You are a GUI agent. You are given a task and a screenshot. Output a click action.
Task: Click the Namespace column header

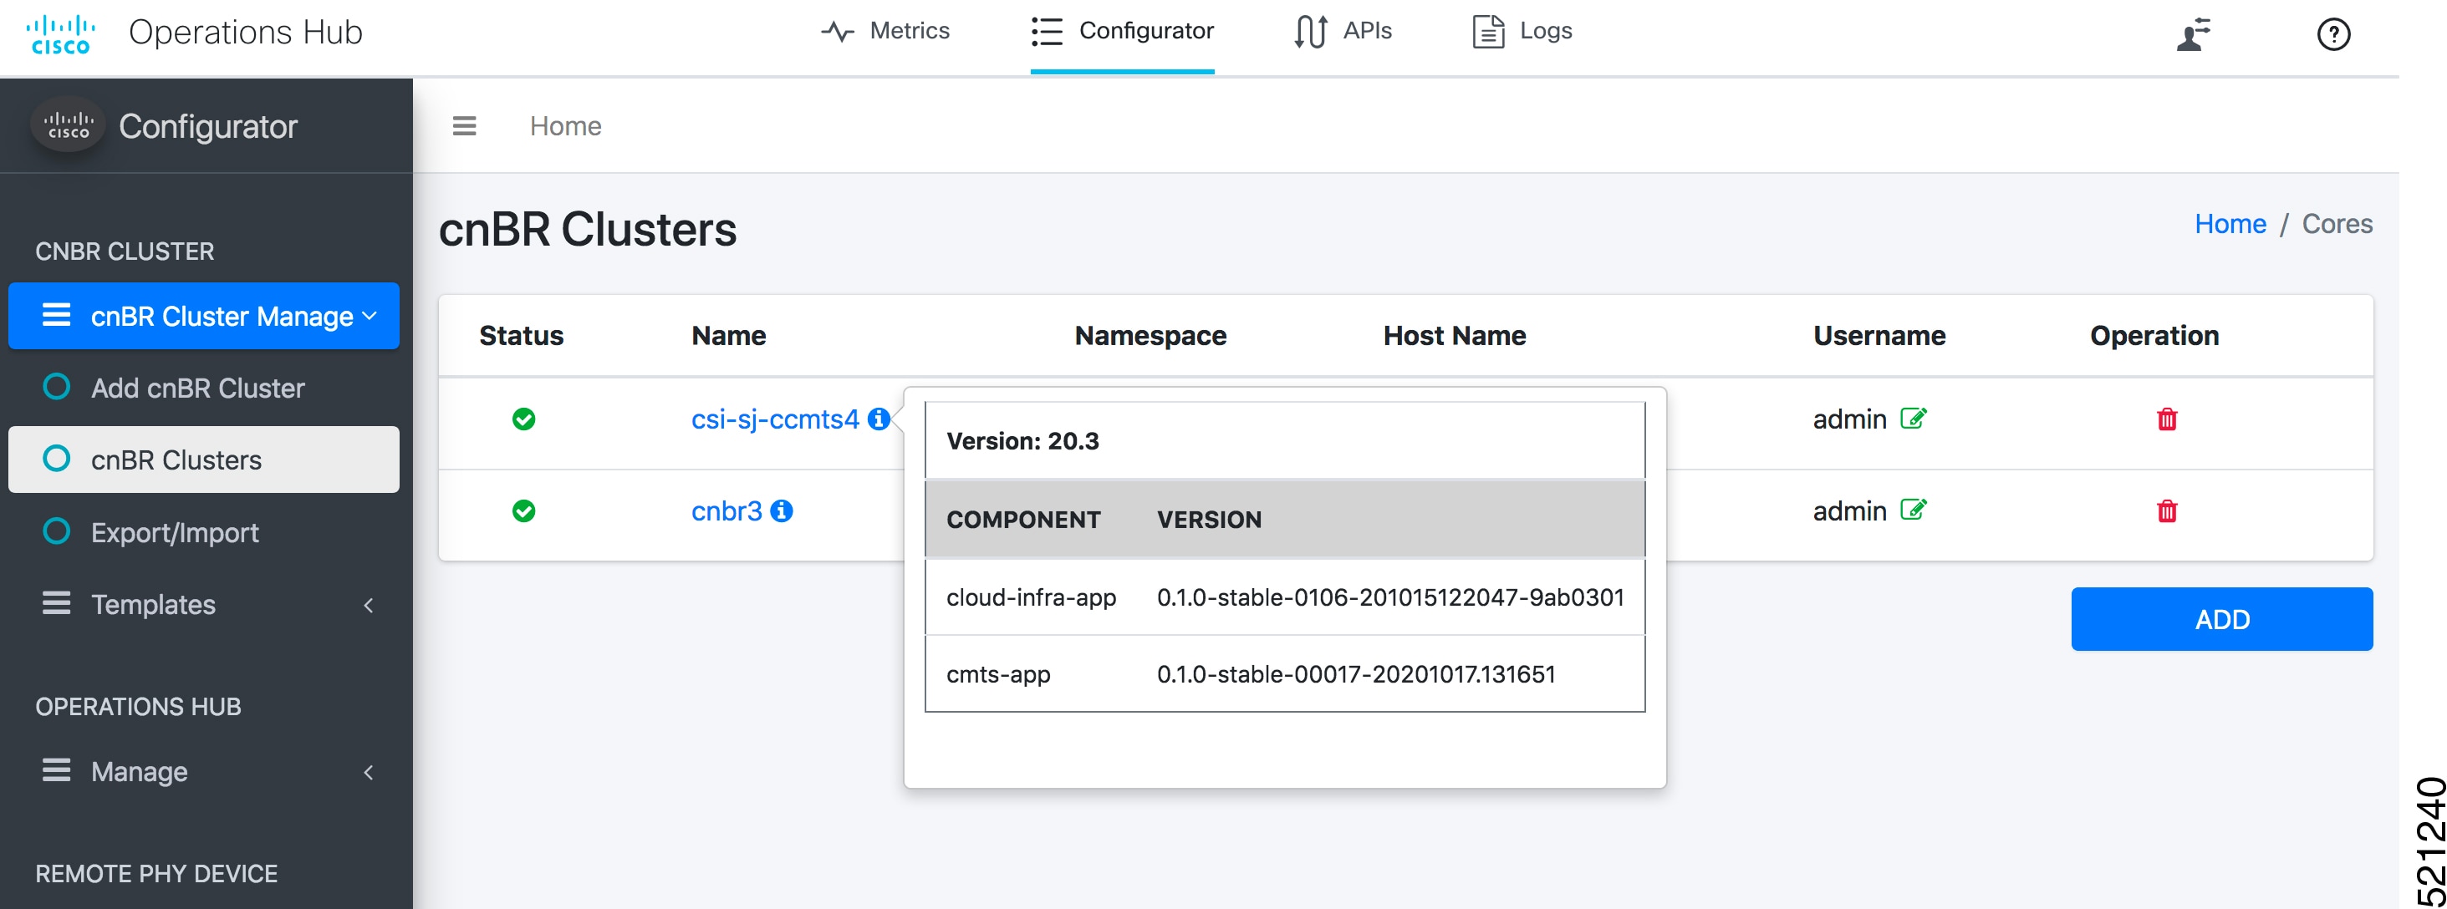tap(1150, 335)
